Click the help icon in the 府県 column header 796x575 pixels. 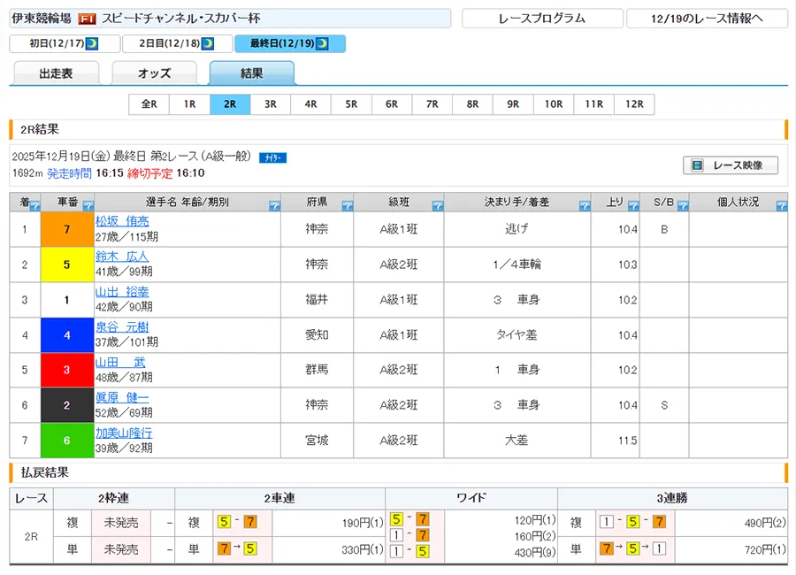coord(347,206)
